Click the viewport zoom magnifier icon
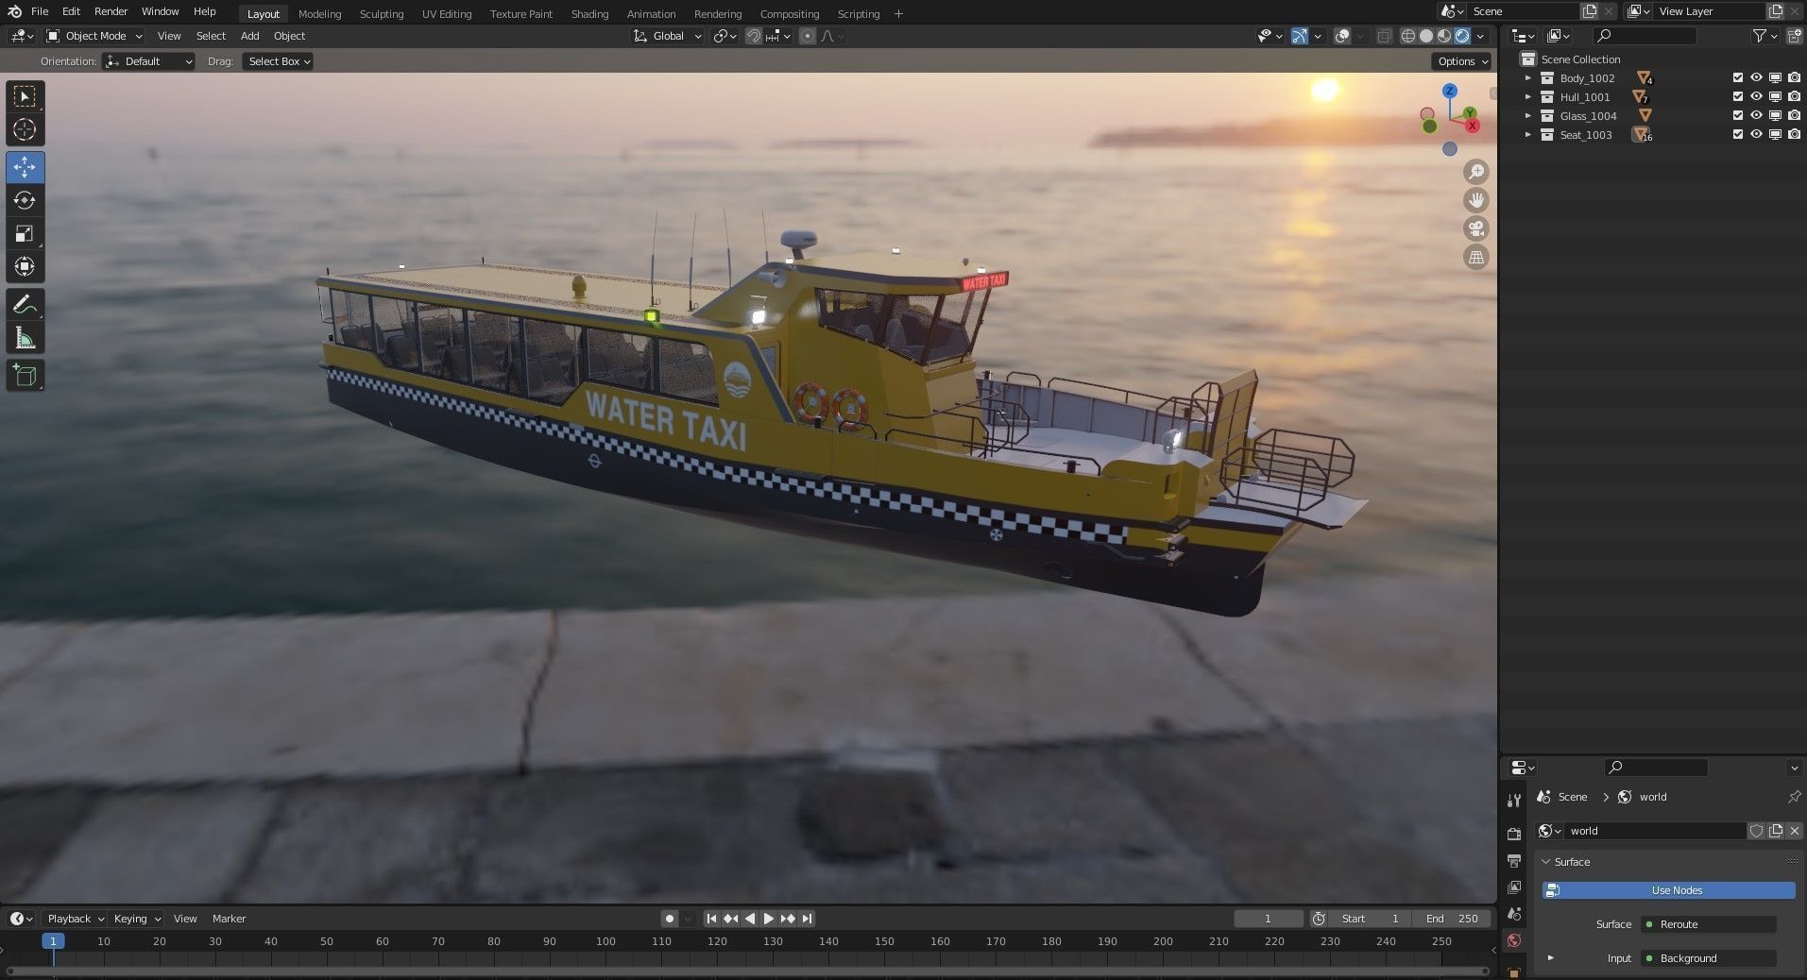1807x980 pixels. pyautogui.click(x=1475, y=172)
